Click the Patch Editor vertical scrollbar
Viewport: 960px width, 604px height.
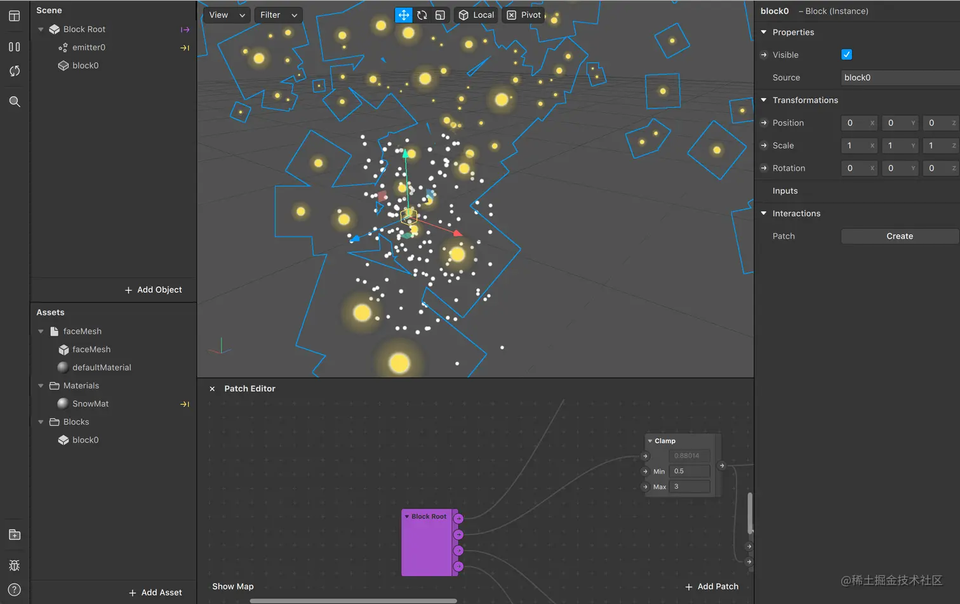[750, 513]
